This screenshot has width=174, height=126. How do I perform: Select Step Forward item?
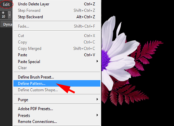coord(57,10)
